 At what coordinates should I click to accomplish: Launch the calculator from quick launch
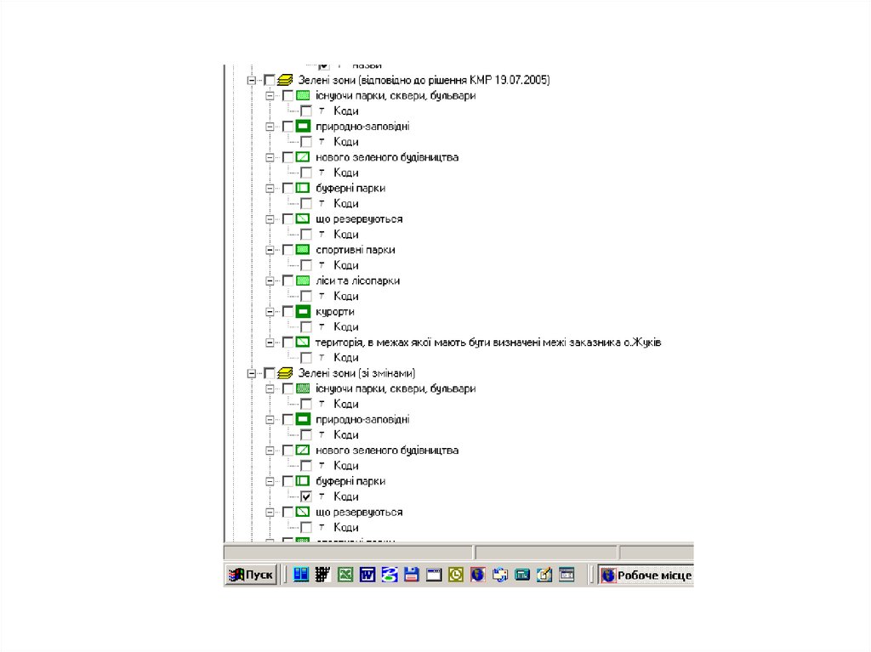click(522, 575)
